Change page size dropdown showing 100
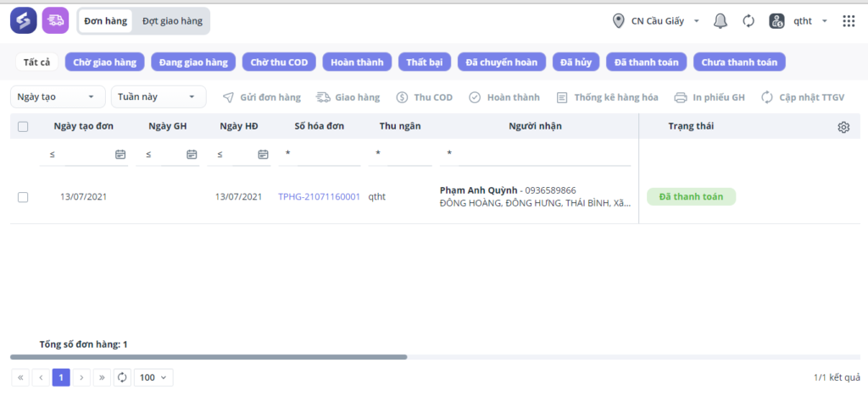Screen dimensions: 868x401 point(153,378)
